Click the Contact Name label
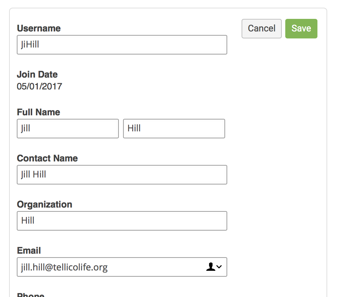The height and width of the screenshot is (297, 344). click(x=48, y=158)
